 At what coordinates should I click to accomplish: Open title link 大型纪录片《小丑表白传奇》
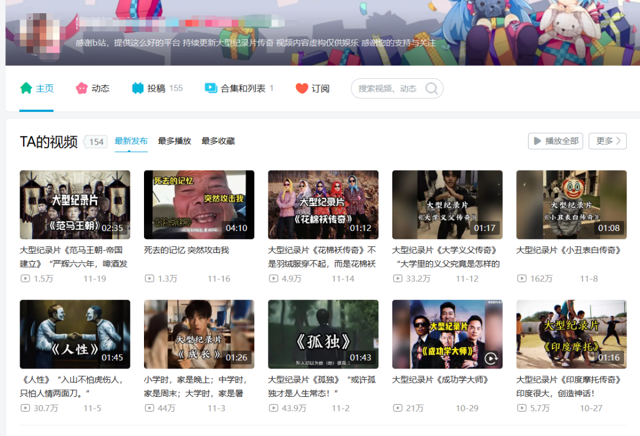[568, 250]
